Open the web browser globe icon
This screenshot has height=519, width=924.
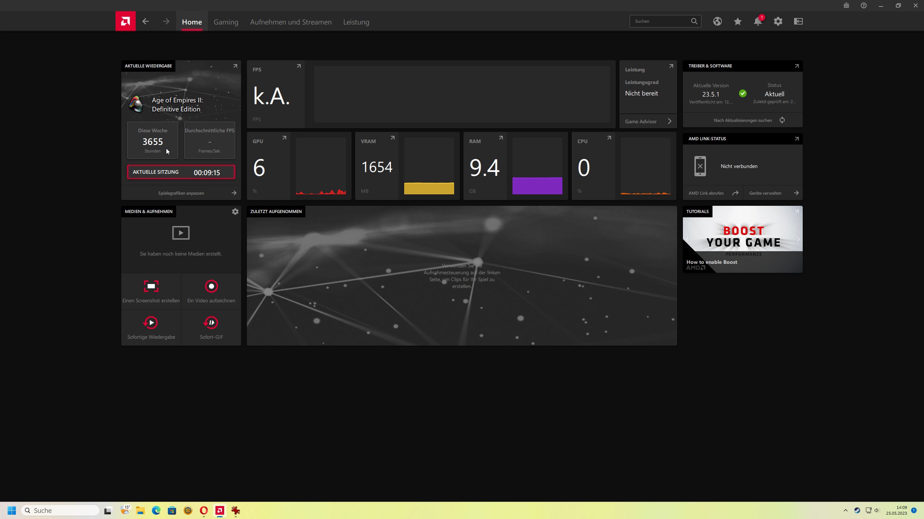pyautogui.click(x=717, y=22)
